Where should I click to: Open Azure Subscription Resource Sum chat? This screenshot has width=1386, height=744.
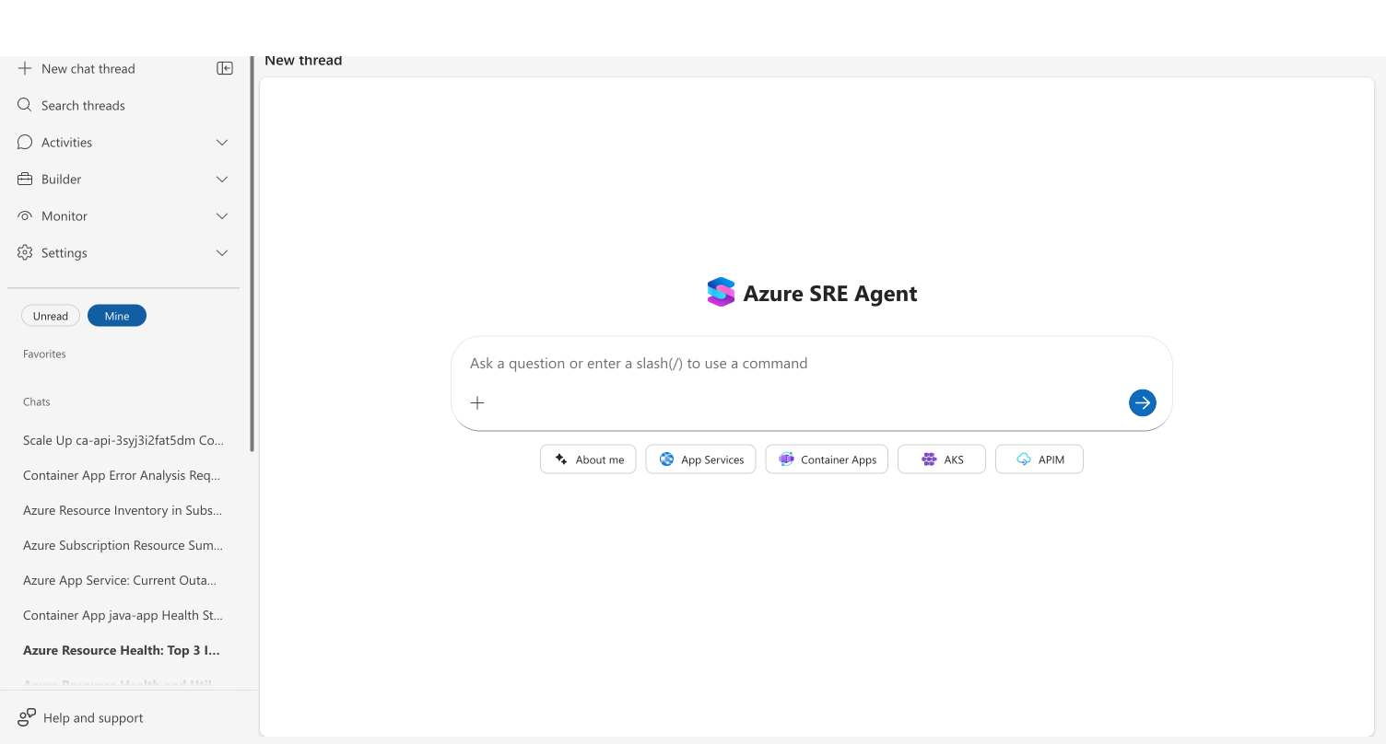pos(123,545)
